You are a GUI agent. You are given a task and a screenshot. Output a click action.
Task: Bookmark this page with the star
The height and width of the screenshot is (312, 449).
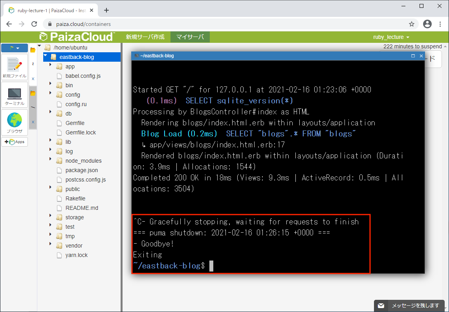coord(412,24)
